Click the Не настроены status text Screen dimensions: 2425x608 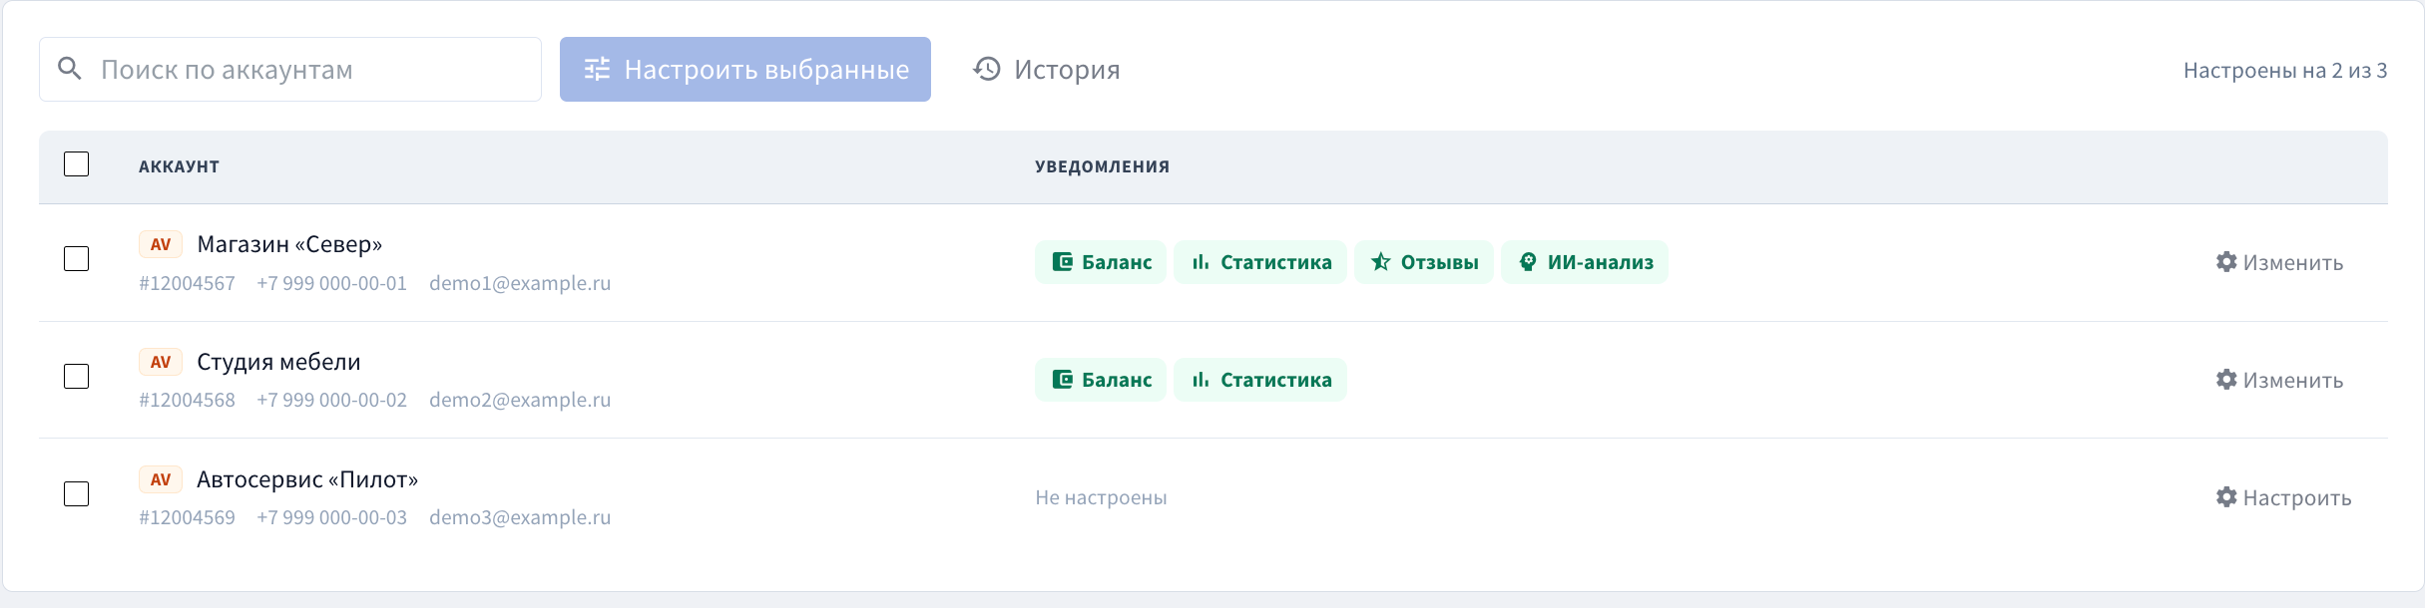pos(1101,497)
